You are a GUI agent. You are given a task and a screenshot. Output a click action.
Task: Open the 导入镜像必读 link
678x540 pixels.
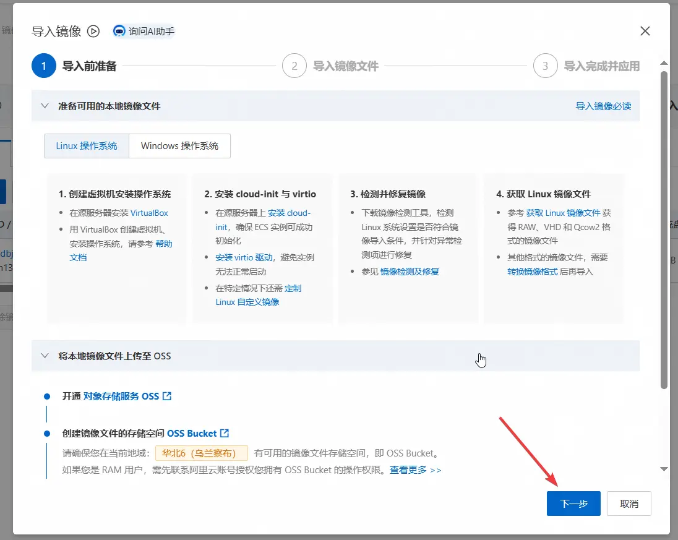click(x=603, y=106)
